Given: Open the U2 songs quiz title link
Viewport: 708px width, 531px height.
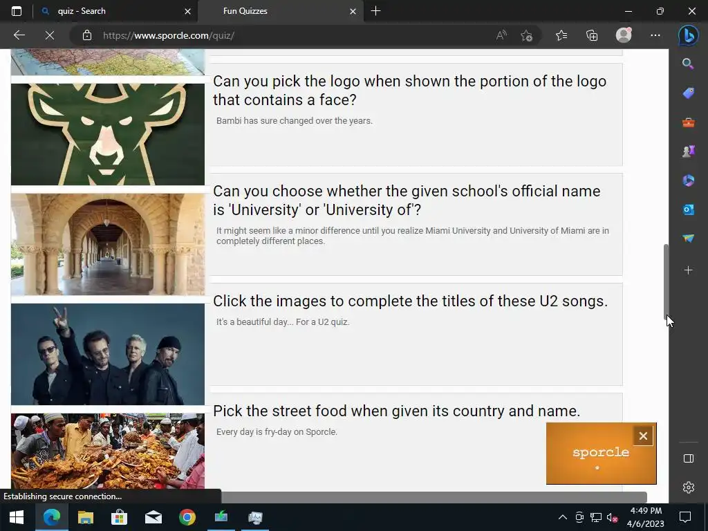Looking at the screenshot, I should [411, 301].
